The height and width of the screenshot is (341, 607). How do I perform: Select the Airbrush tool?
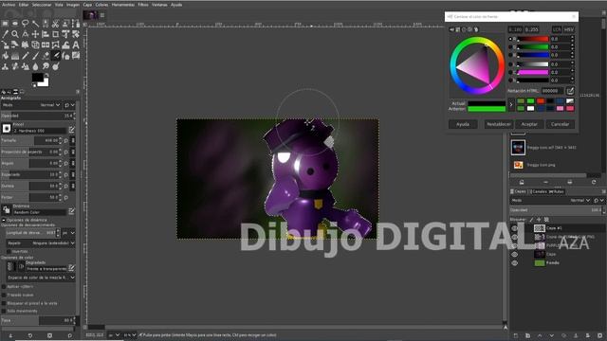click(55, 56)
